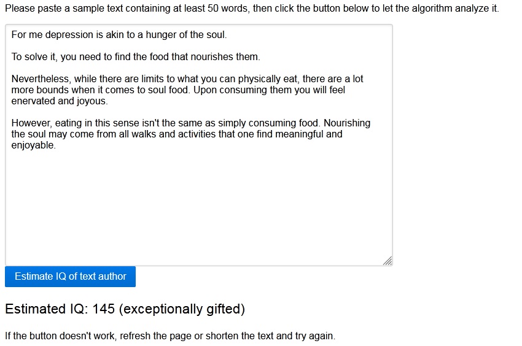Image resolution: width=522 pixels, height=346 pixels.
Task: Place cursor after the word "joyous"
Action: click(108, 101)
